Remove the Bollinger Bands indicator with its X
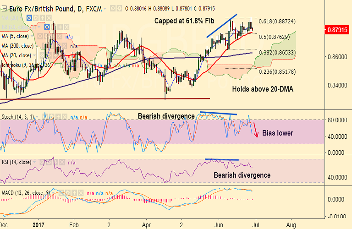This screenshot has width=352, height=229. 66,27
